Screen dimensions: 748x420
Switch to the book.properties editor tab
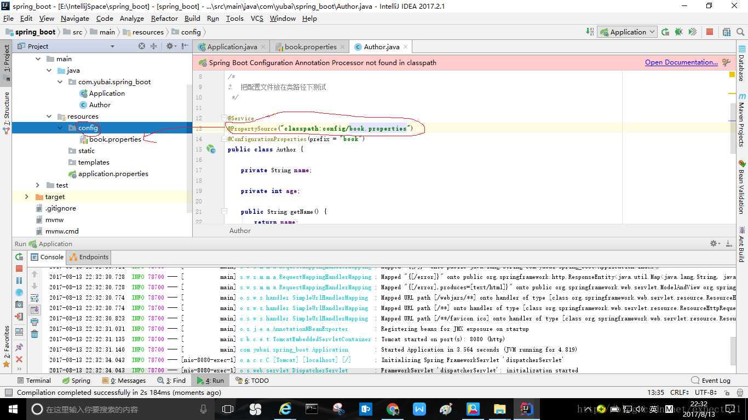pos(310,47)
